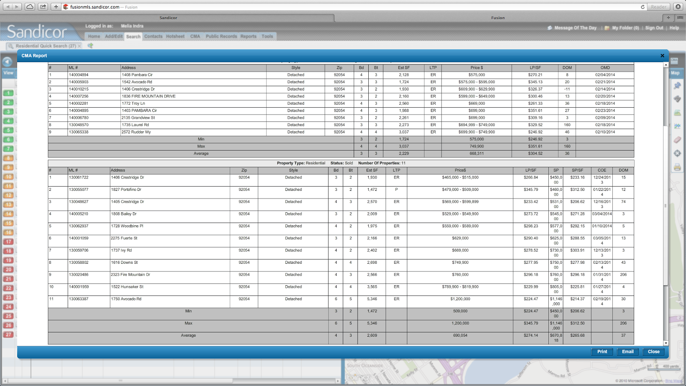Select red result marker 27
686x386 pixels.
(x=8, y=335)
